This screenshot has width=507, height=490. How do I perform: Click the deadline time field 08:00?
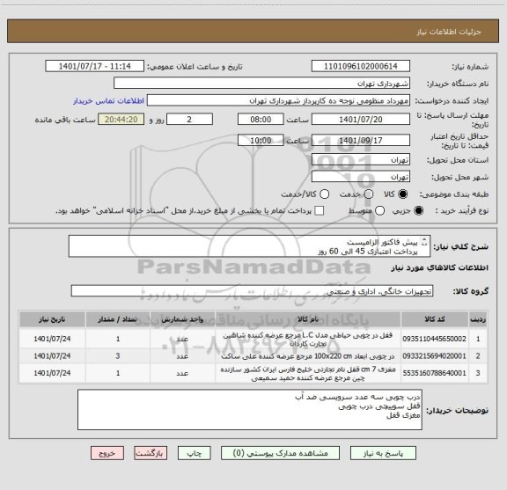coord(261,120)
